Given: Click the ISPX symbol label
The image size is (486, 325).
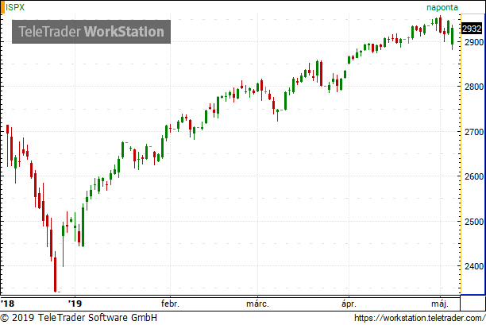Looking at the screenshot, I should tap(15, 7).
